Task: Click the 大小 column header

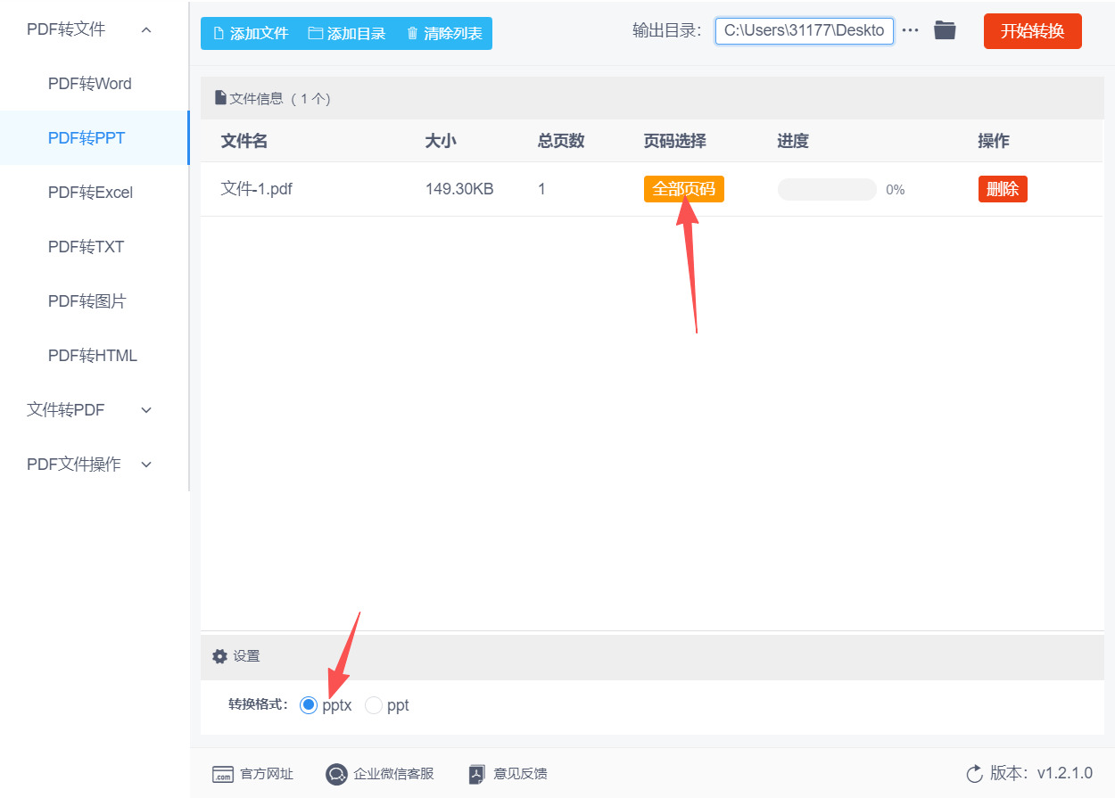Action: point(441,141)
